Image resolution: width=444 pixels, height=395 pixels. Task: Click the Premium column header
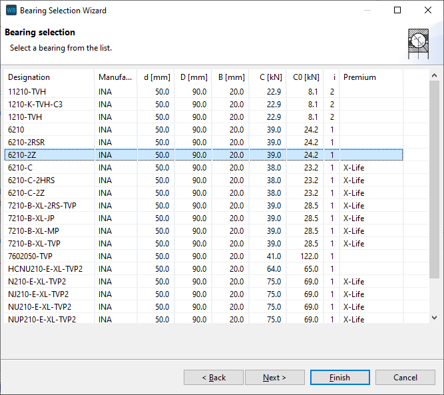pyautogui.click(x=370, y=77)
